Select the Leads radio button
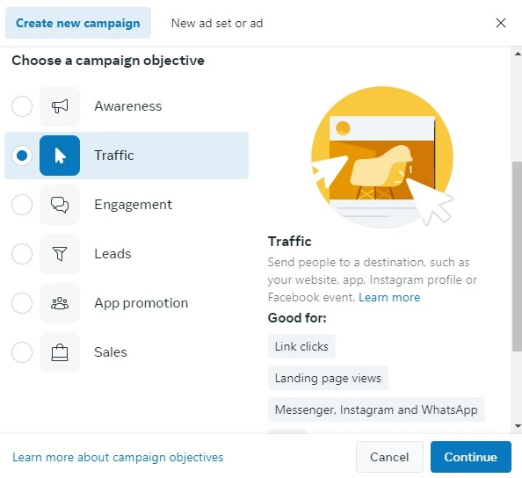This screenshot has height=478, width=522. point(22,254)
